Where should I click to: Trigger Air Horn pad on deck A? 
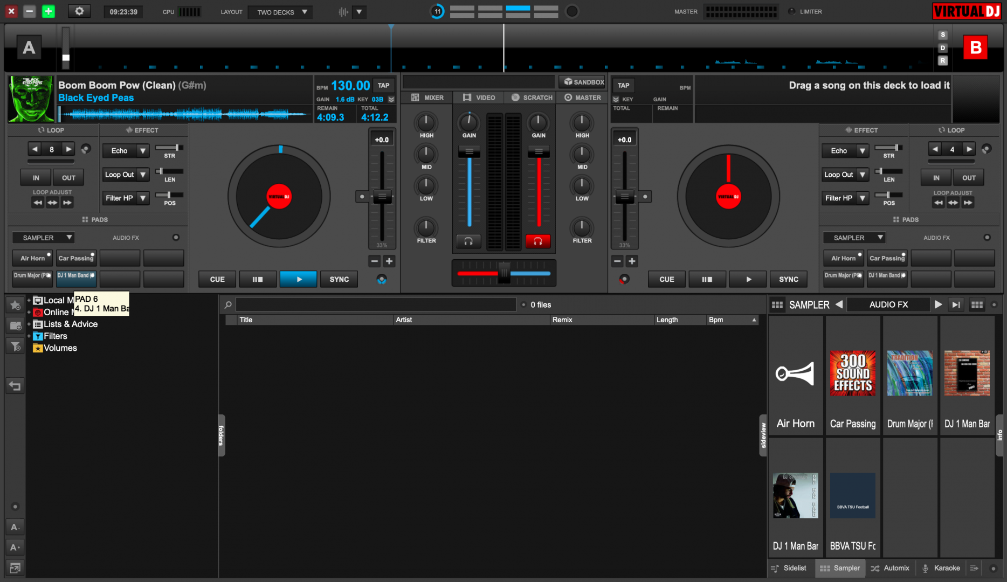[33, 258]
